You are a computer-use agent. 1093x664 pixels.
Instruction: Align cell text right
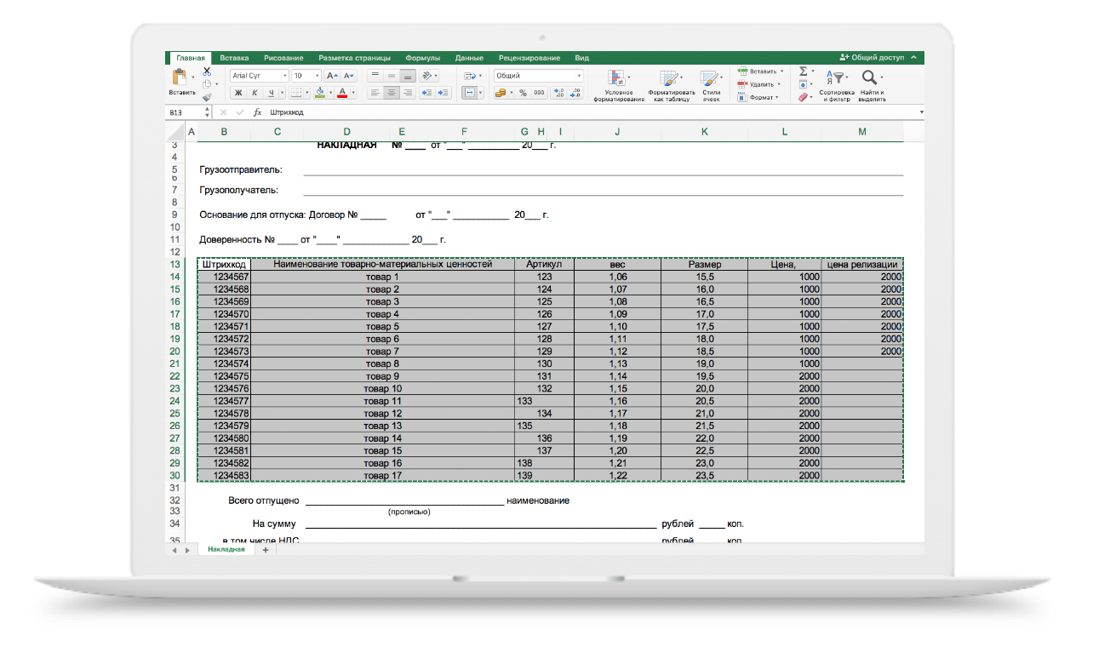tap(408, 93)
